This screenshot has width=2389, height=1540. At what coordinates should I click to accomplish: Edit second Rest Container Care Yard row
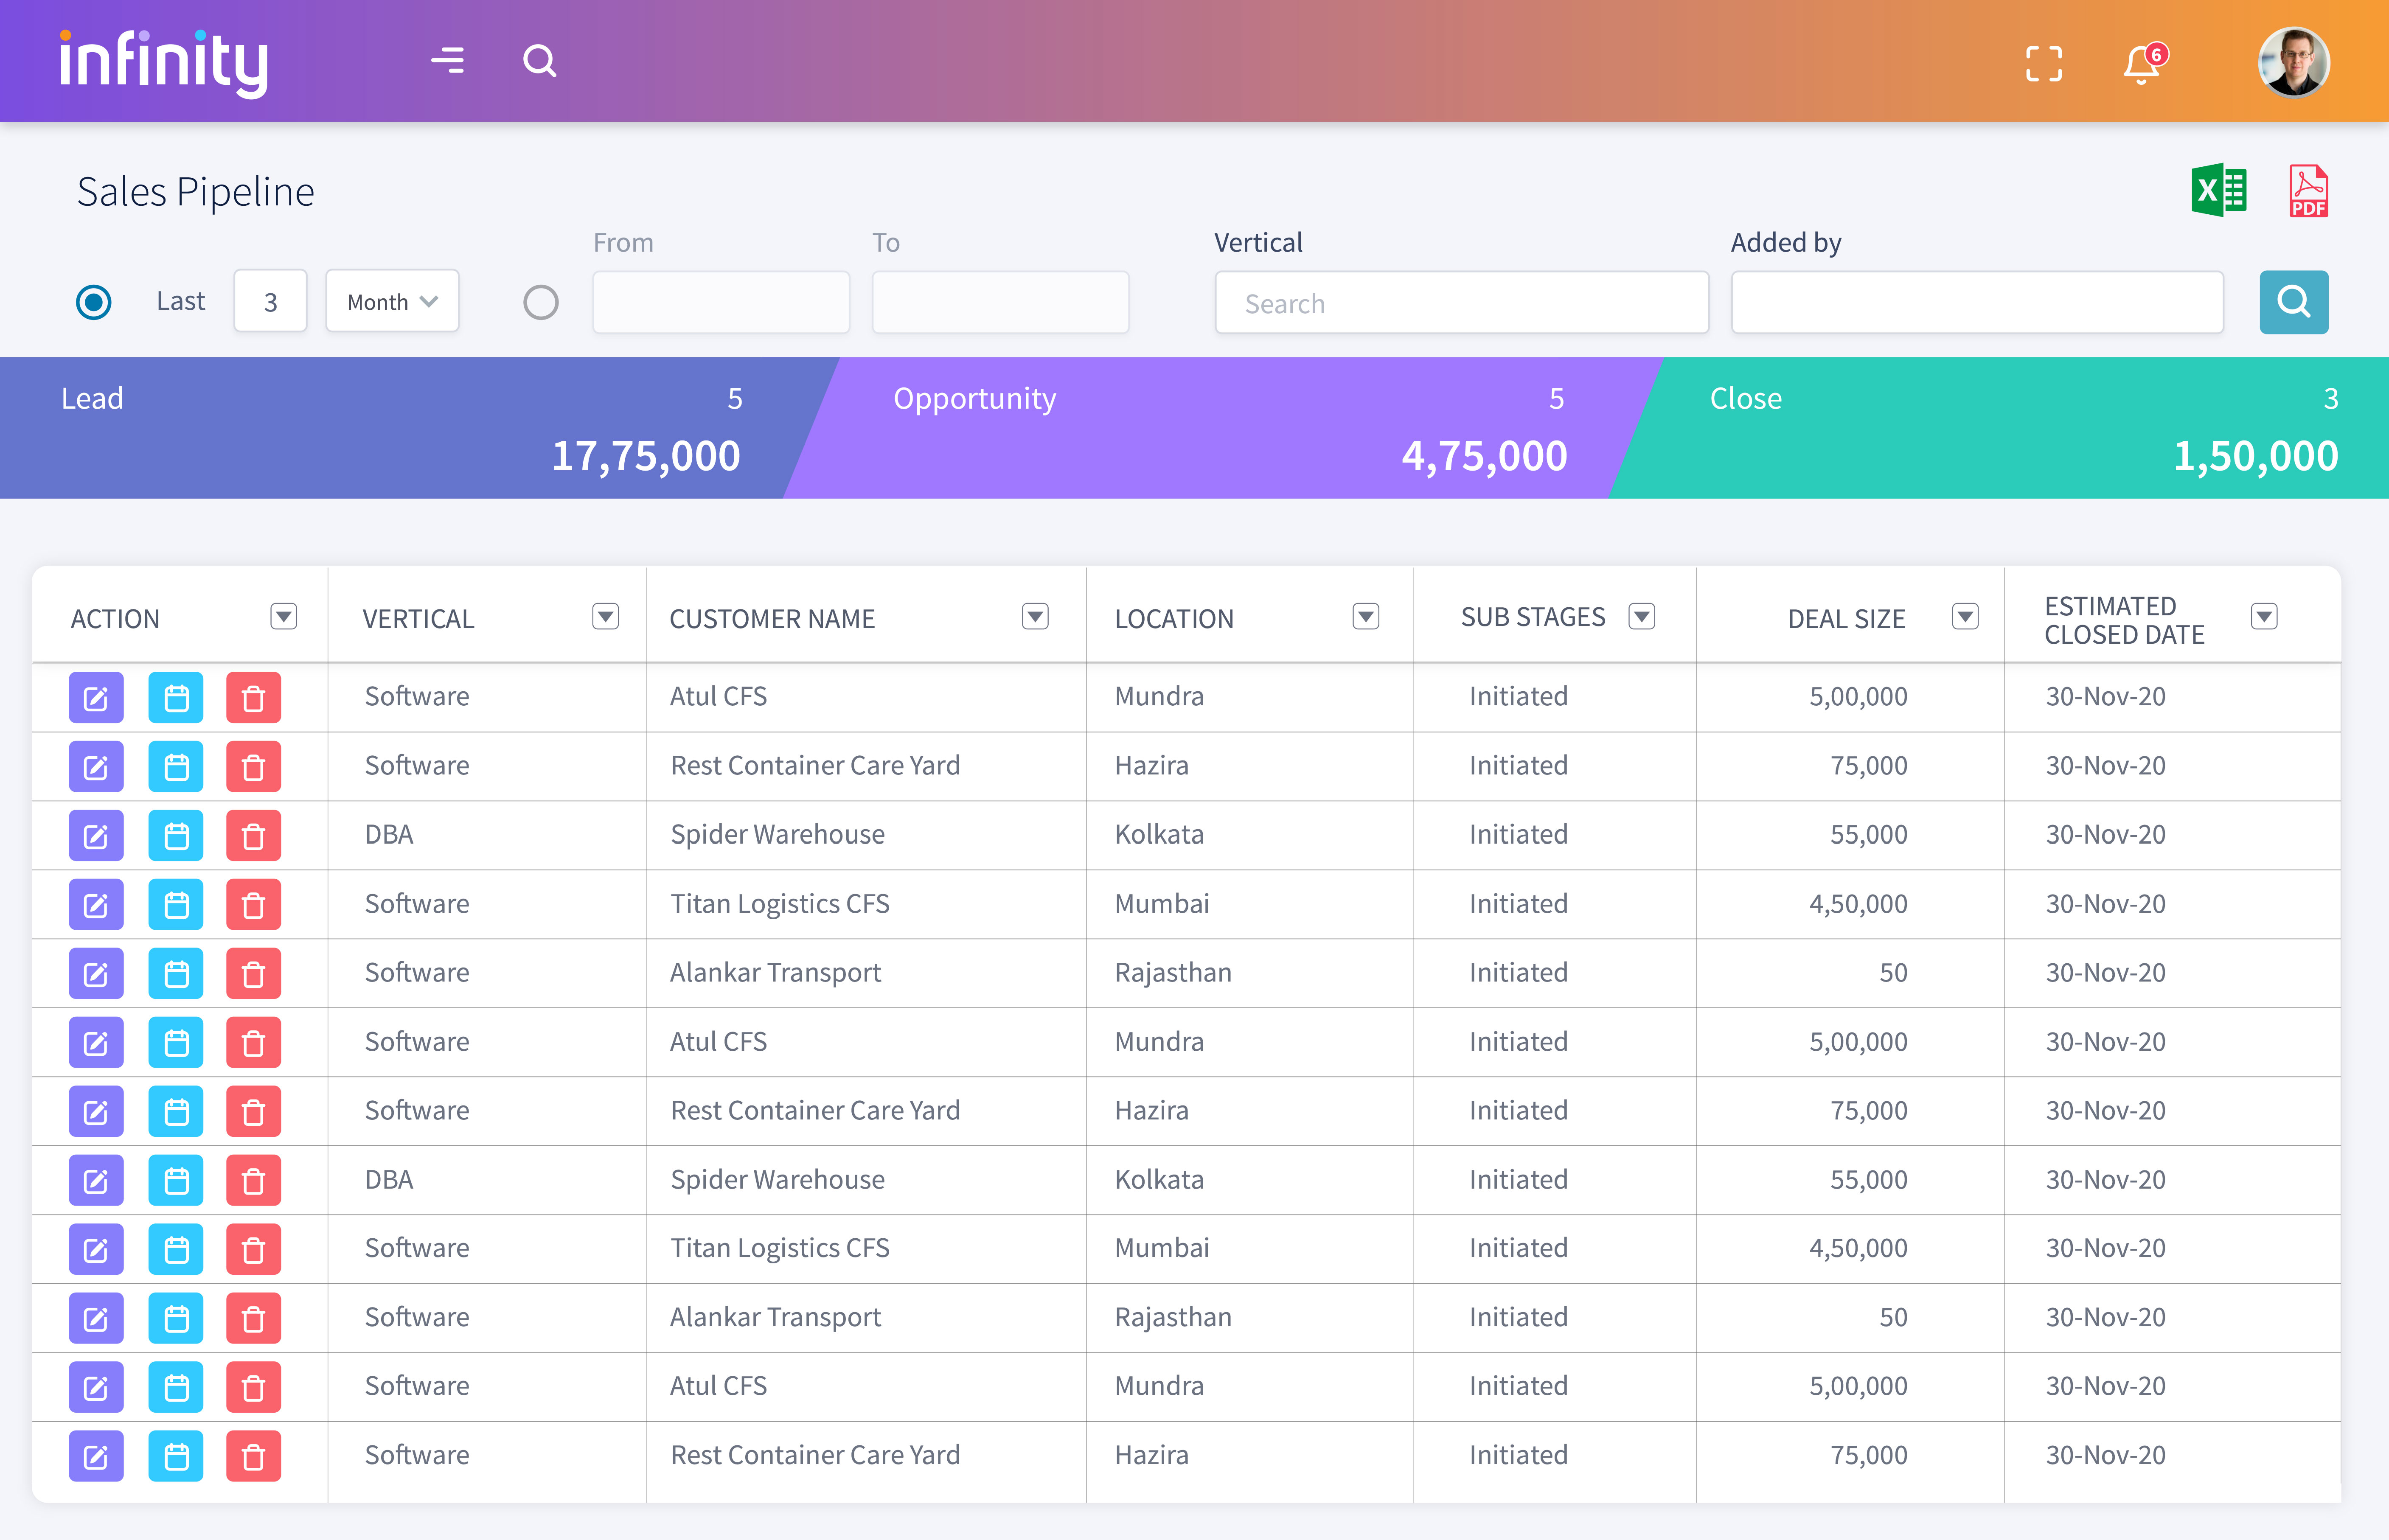96,1112
